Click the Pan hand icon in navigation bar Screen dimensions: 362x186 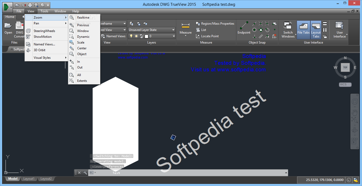point(355,112)
